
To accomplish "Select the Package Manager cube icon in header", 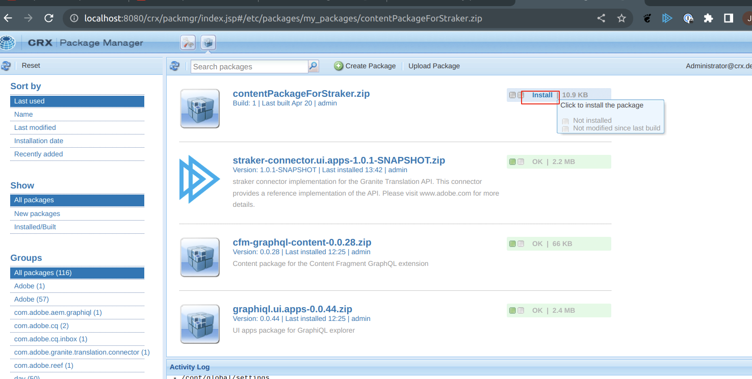I will pyautogui.click(x=208, y=43).
